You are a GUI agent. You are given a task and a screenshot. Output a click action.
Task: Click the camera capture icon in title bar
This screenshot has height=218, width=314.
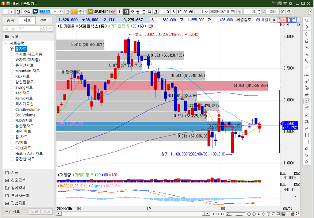285,3
